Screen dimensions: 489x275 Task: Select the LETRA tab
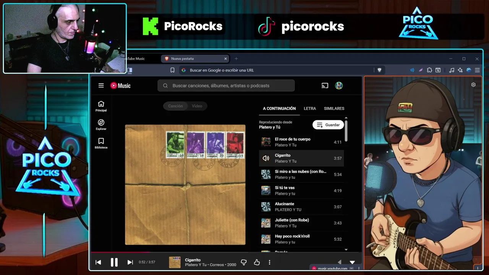point(310,108)
